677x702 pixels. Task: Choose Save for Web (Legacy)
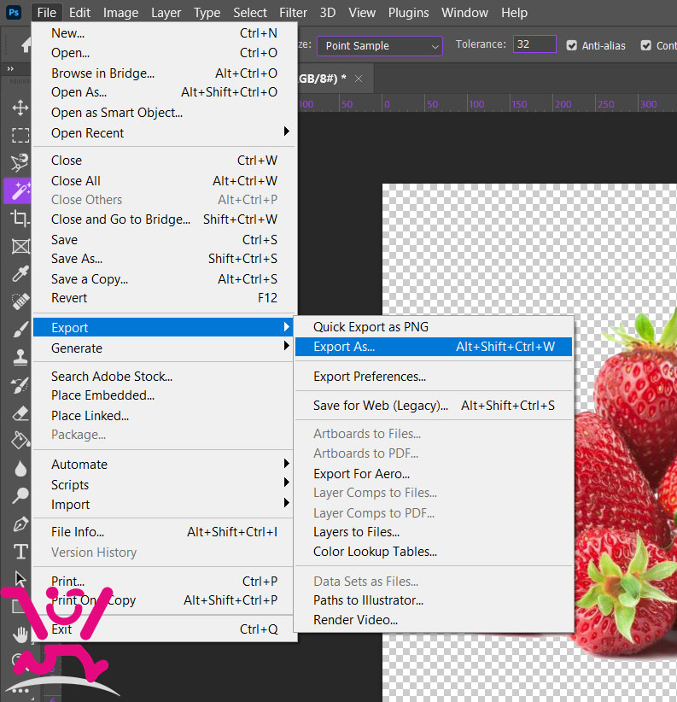click(x=434, y=406)
